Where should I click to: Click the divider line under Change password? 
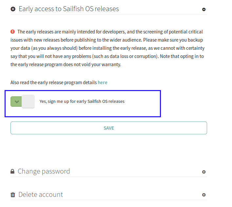pos(109,177)
